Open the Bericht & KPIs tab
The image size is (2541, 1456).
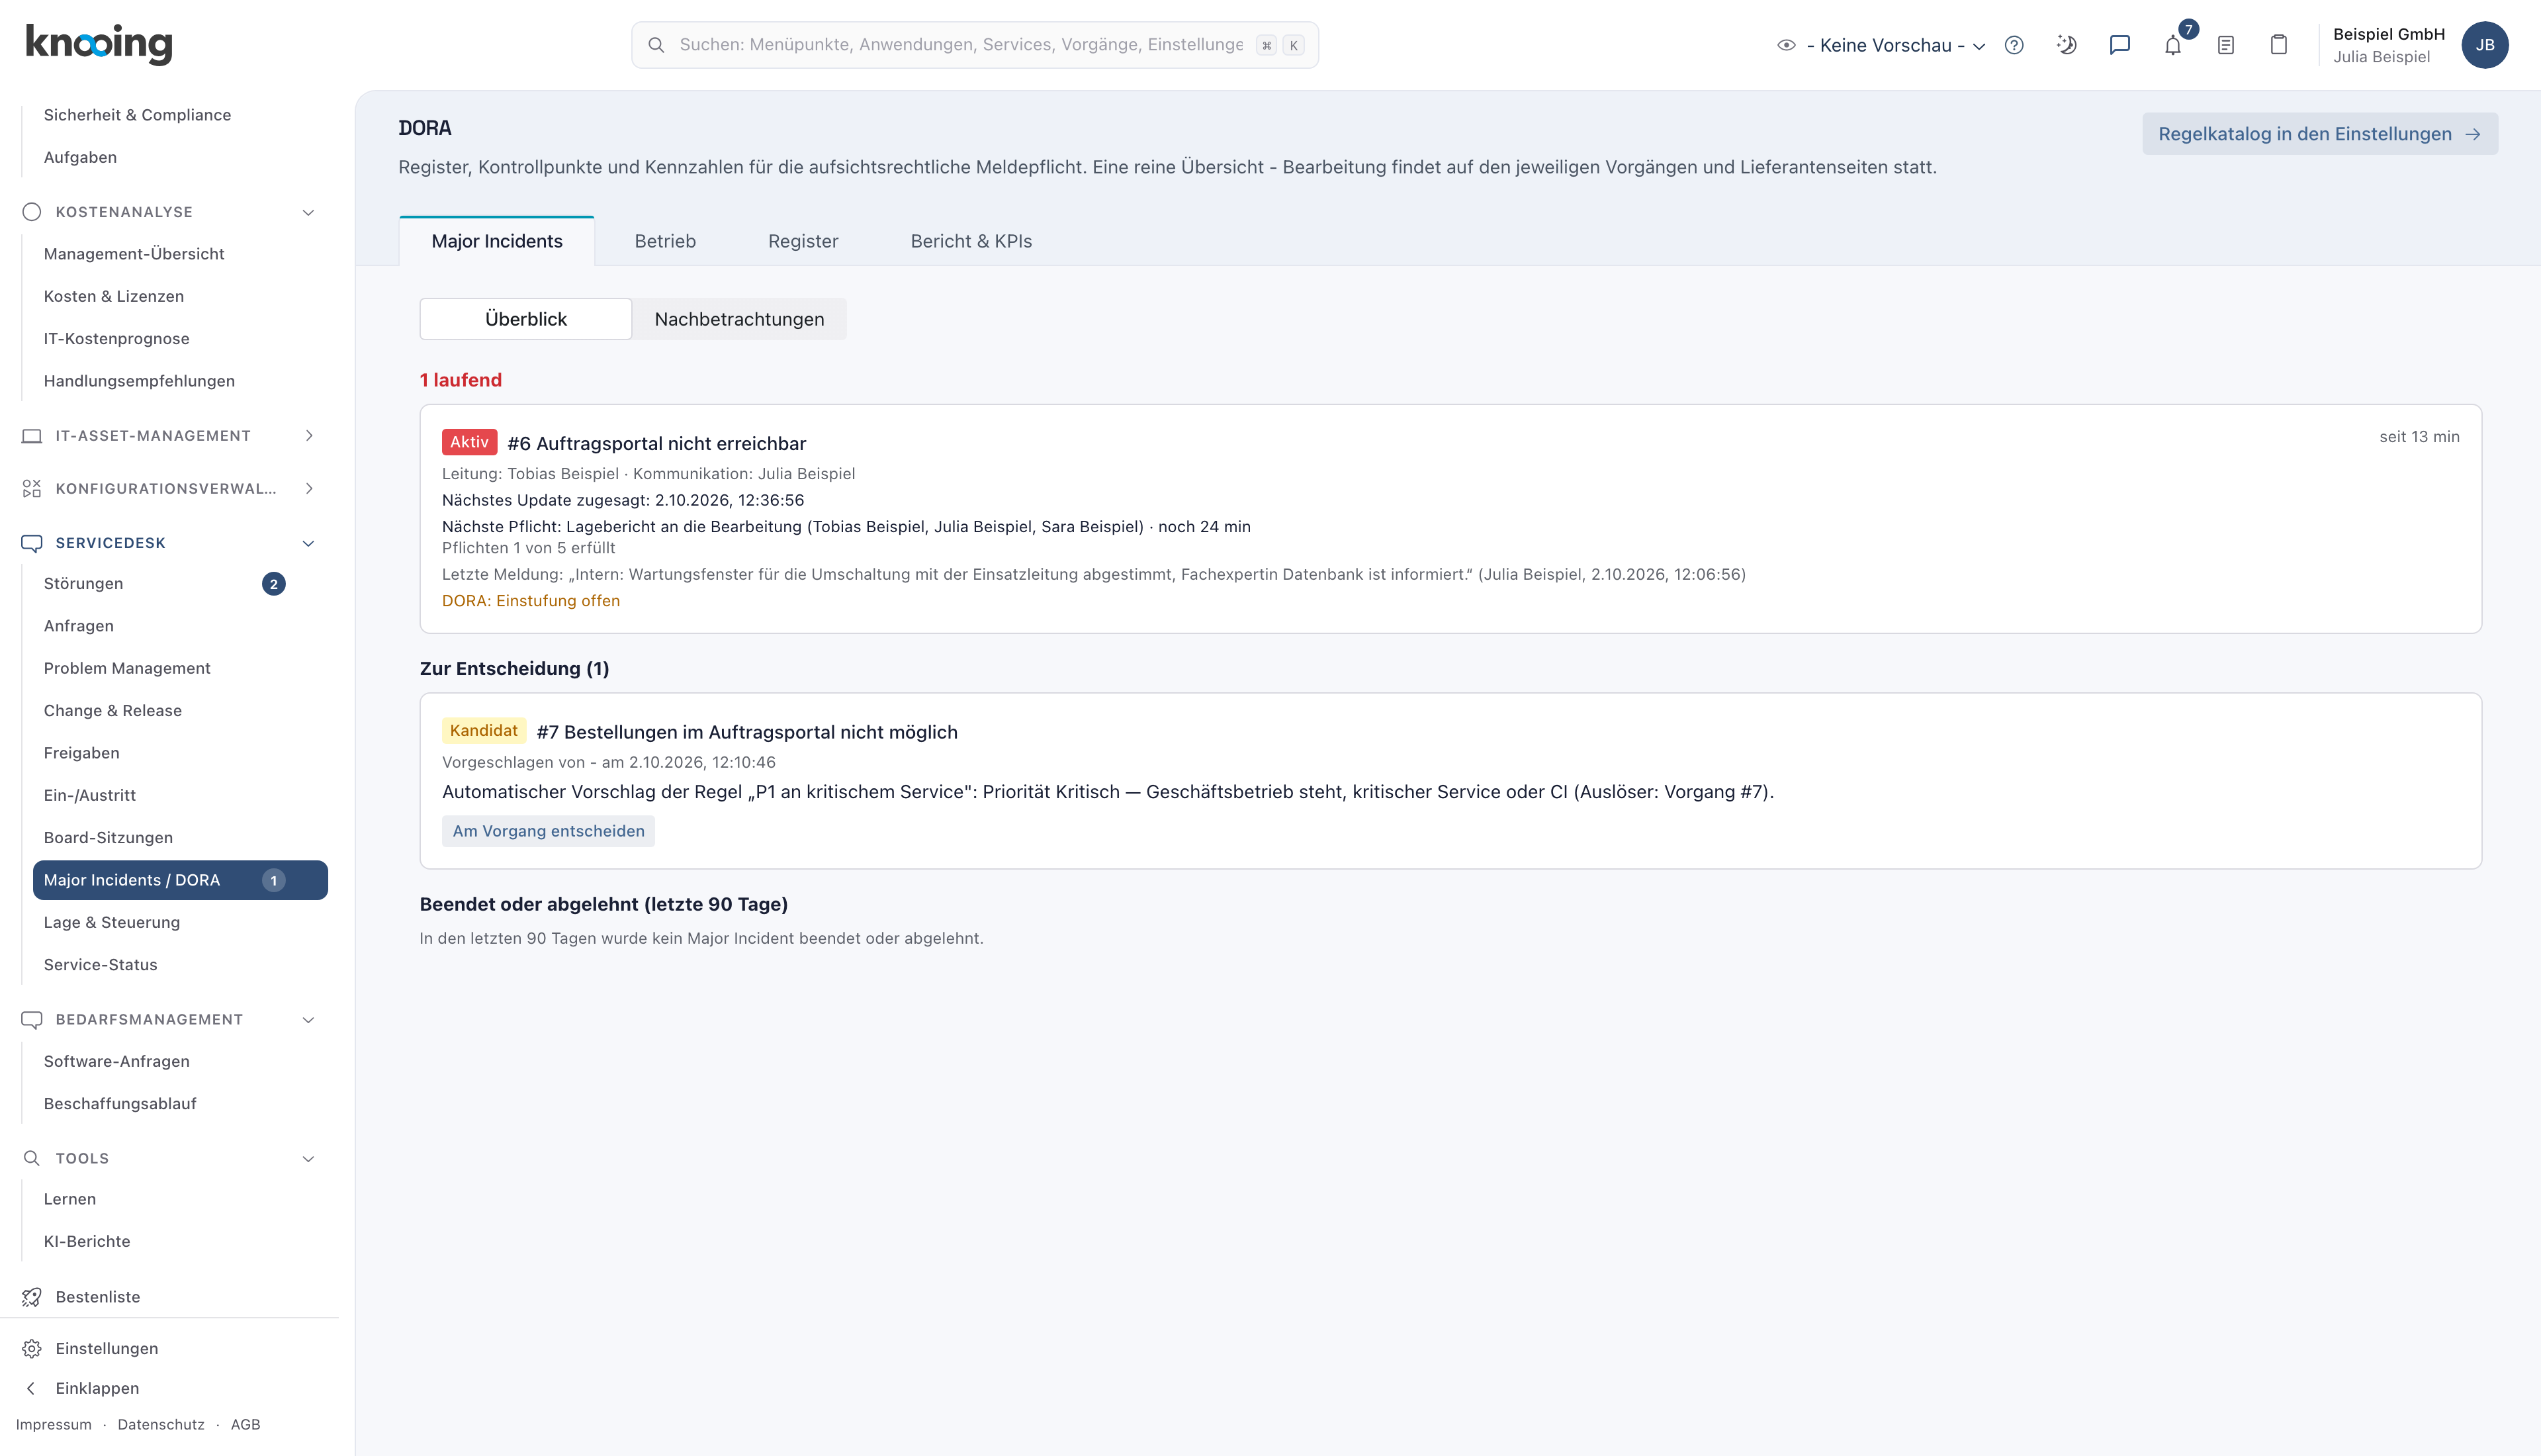971,241
